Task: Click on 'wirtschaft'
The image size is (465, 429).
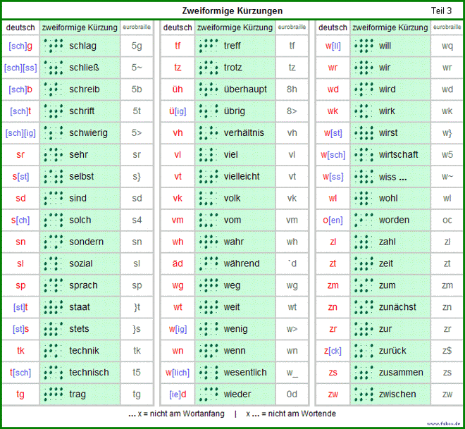Action: tap(398, 155)
